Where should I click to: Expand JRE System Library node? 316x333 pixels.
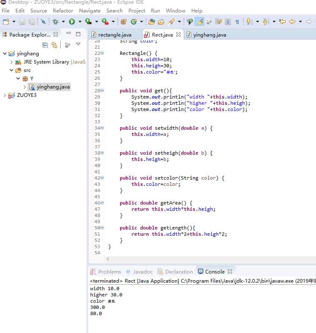12,62
